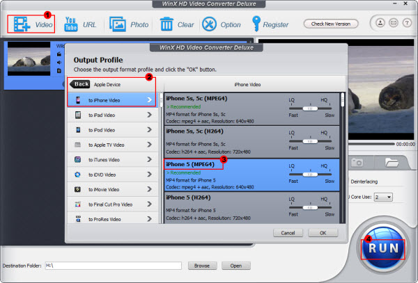Click the iPhone device icon

point(78,100)
